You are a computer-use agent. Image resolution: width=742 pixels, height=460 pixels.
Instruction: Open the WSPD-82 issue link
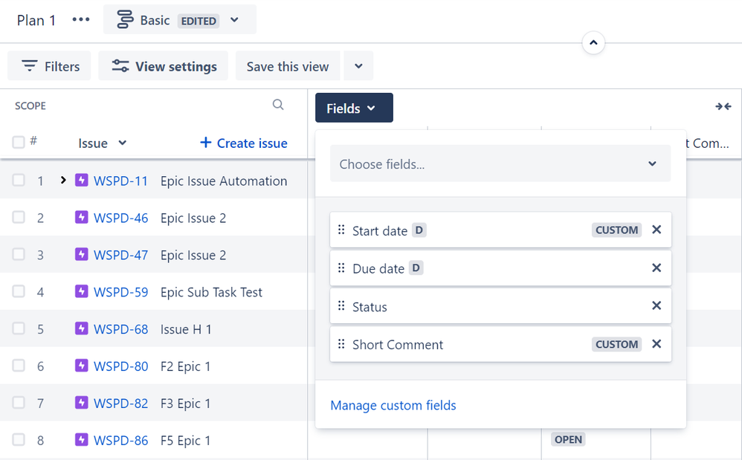point(121,404)
